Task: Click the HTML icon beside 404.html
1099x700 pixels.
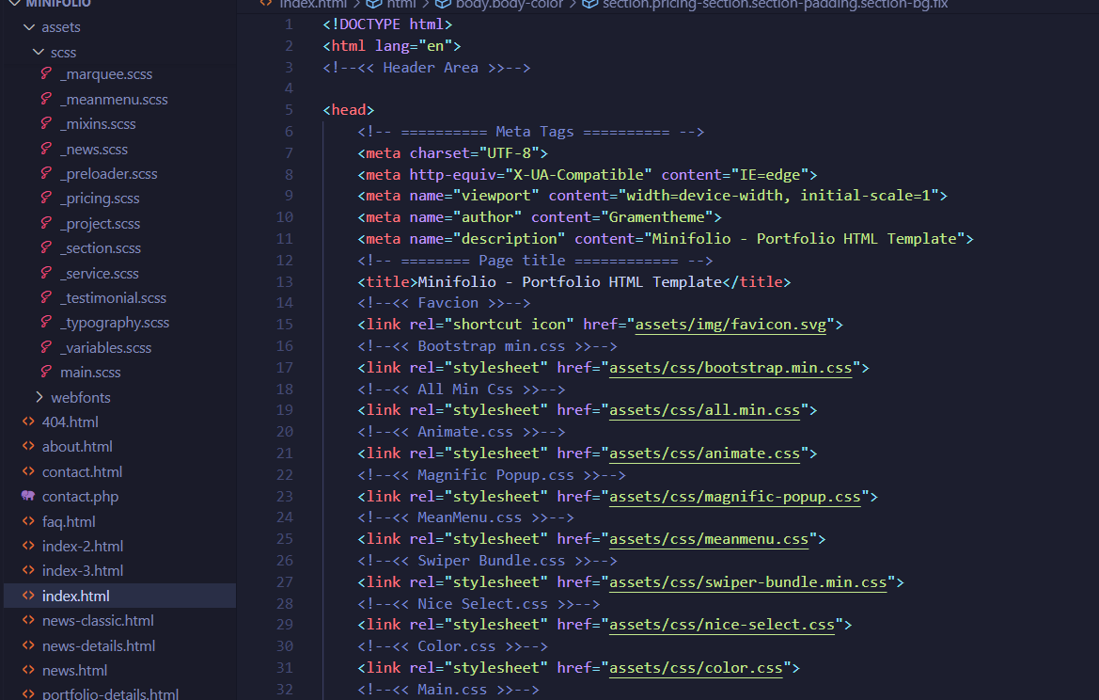Action: click(28, 422)
